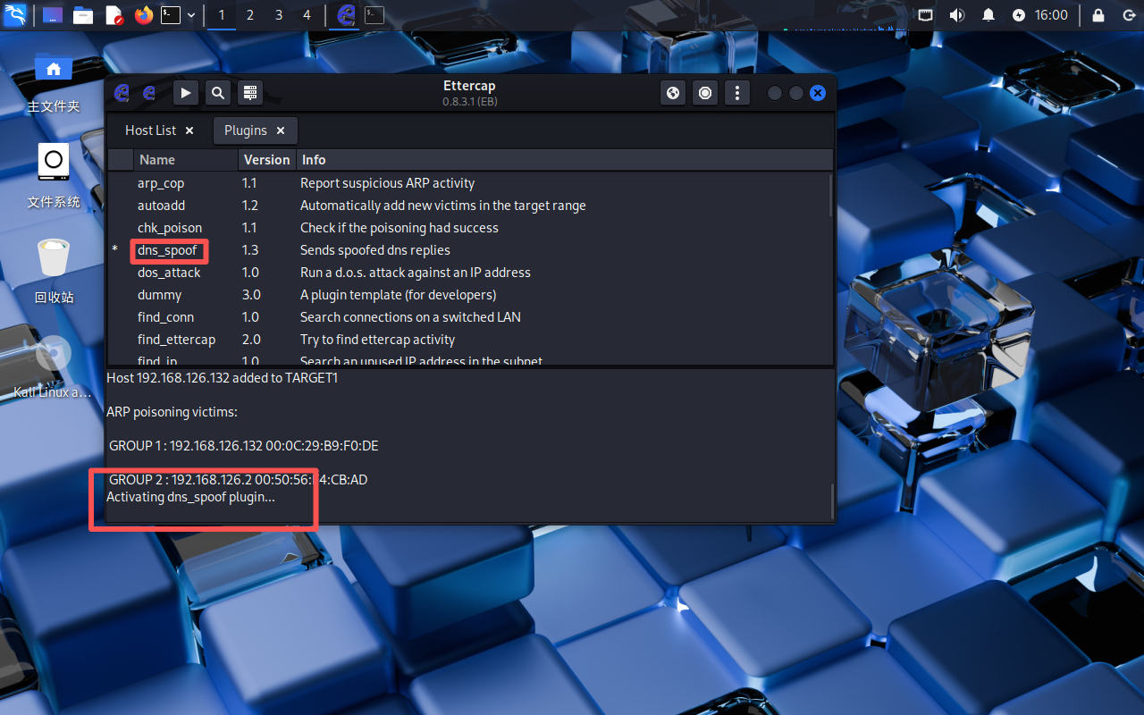Image resolution: width=1144 pixels, height=715 pixels.
Task: Select the autoadd plugin row
Action: pos(469,206)
